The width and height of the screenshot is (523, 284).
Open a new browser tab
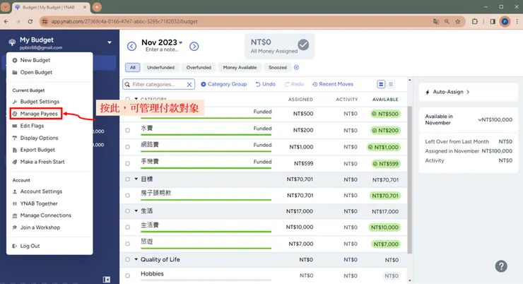coord(97,7)
